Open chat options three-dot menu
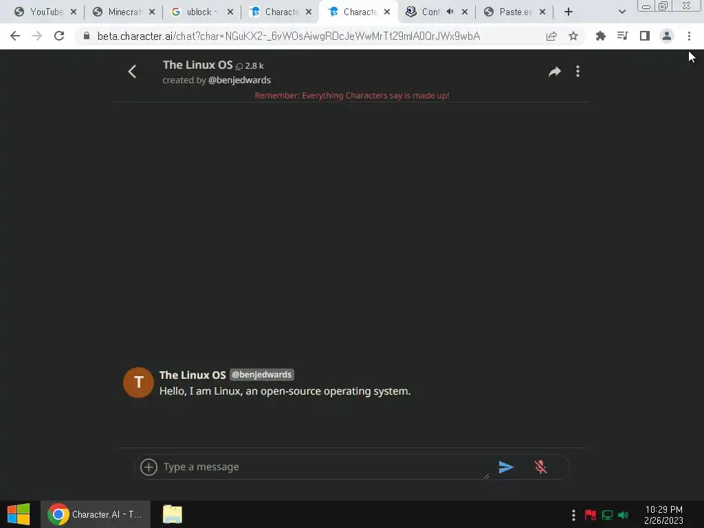 [x=577, y=71]
